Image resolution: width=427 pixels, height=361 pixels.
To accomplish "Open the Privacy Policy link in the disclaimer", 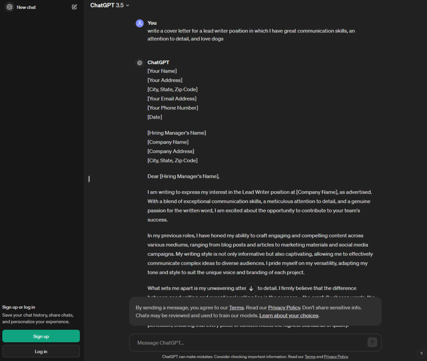I will [x=284, y=308].
